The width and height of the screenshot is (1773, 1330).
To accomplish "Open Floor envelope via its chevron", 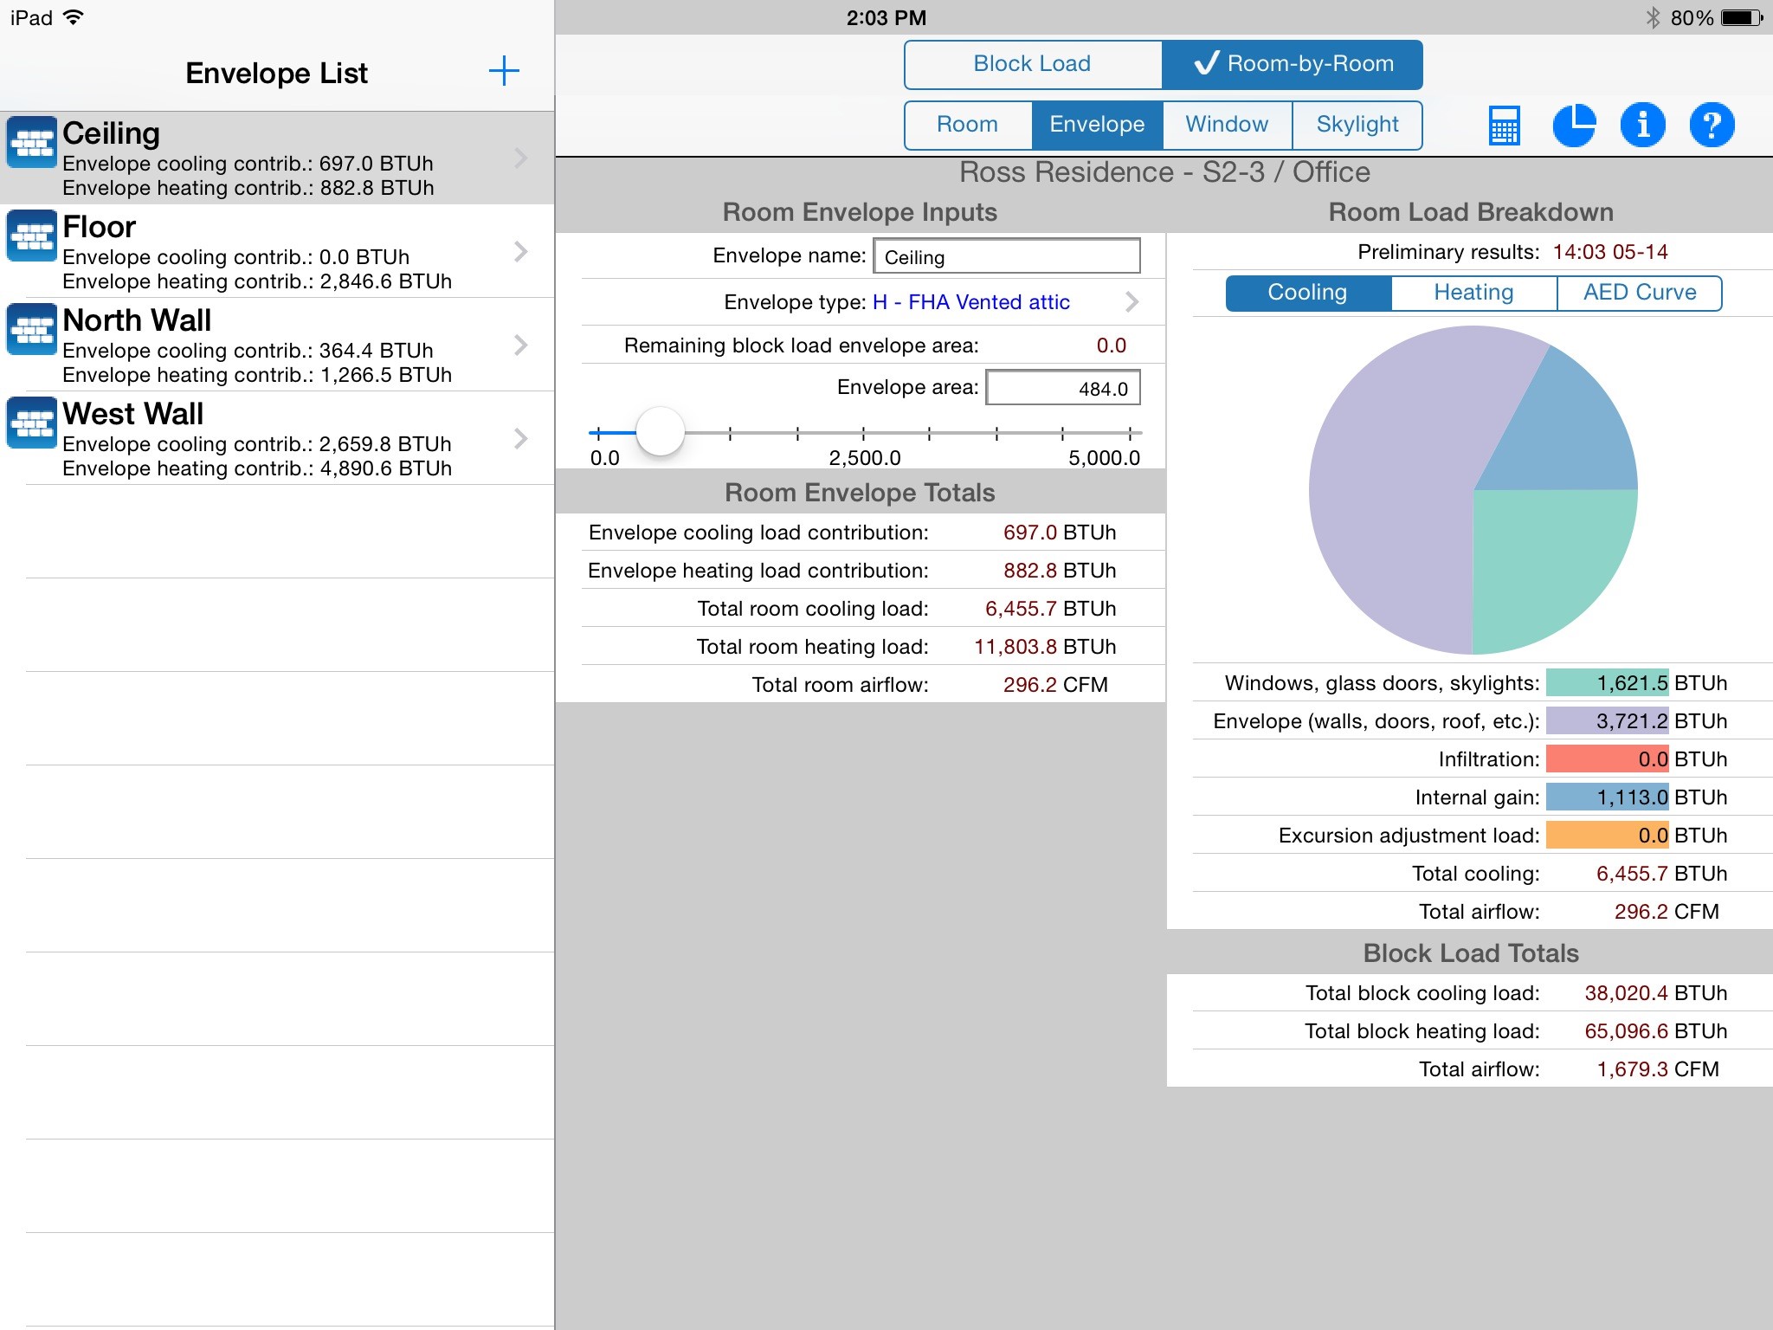I will coord(521,251).
